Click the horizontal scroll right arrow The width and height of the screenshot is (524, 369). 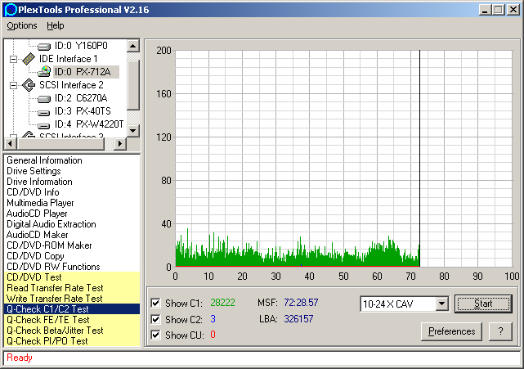point(120,144)
